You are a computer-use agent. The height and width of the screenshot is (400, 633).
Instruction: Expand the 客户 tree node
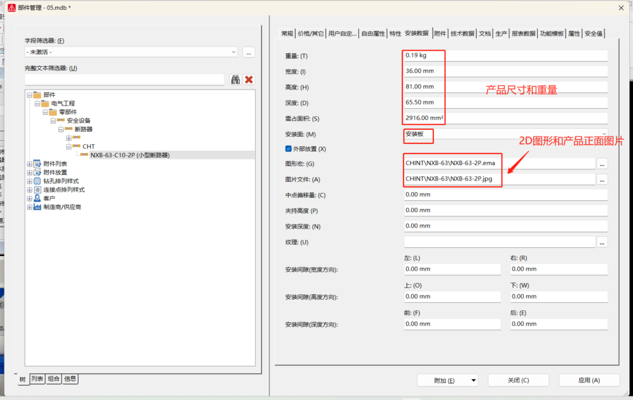pyautogui.click(x=30, y=198)
